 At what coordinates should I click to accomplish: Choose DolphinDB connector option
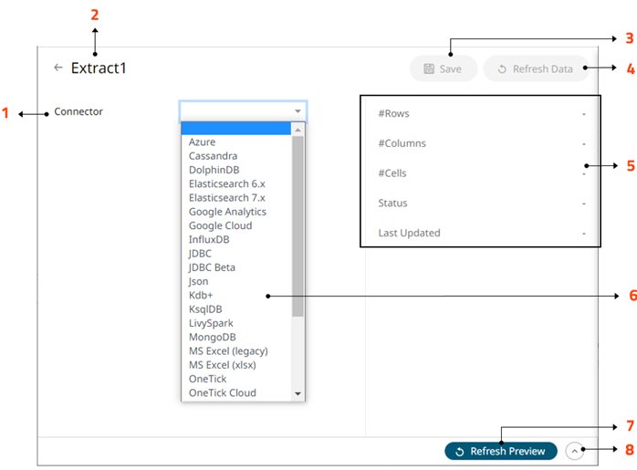click(214, 170)
